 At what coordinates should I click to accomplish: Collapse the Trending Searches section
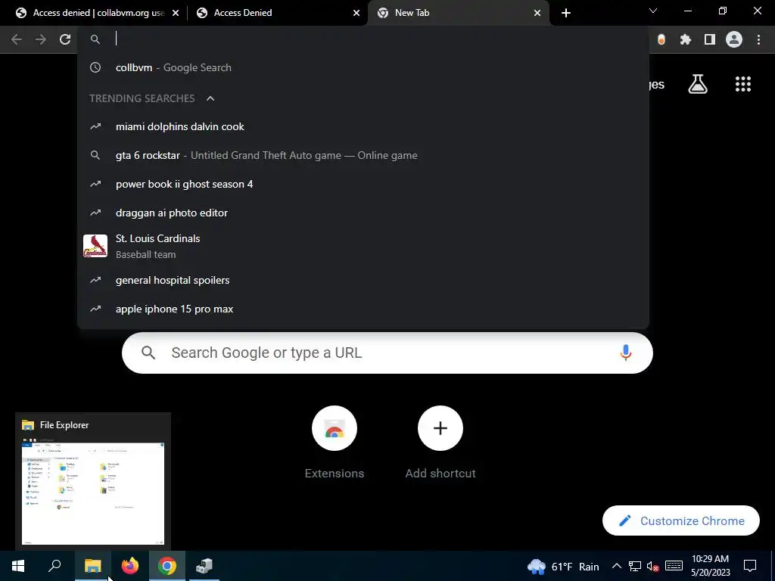click(x=210, y=98)
